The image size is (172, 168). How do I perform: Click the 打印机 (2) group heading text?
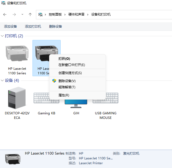pyautogui.click(x=14, y=36)
